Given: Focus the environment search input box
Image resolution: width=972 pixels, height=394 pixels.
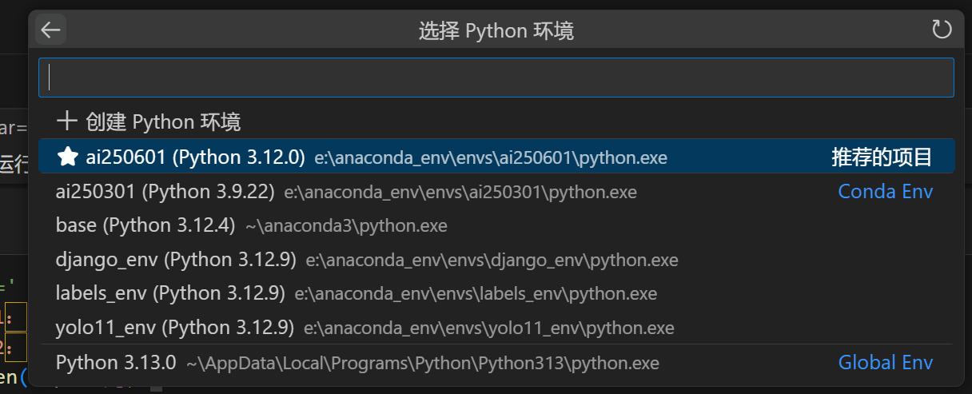Looking at the screenshot, I should pos(496,78).
